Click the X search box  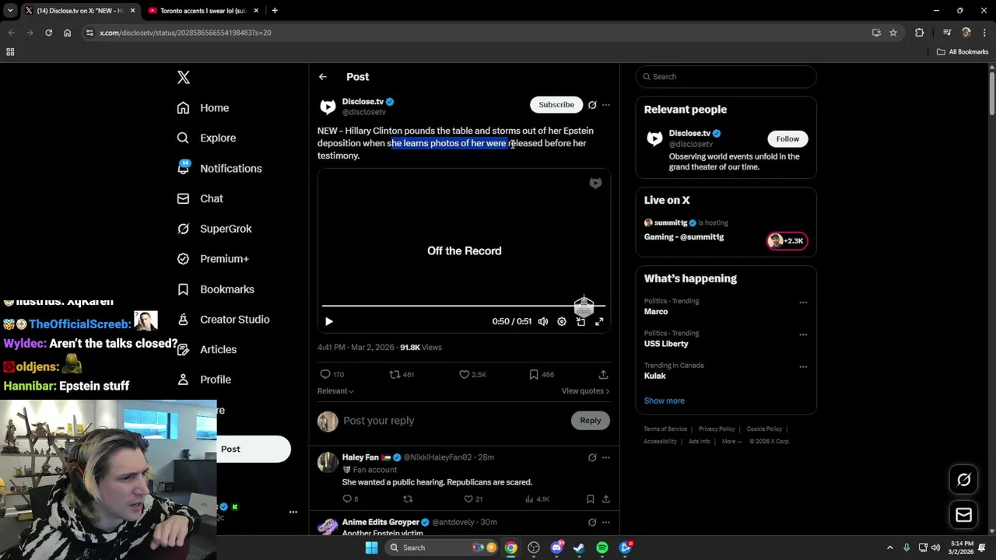click(726, 77)
